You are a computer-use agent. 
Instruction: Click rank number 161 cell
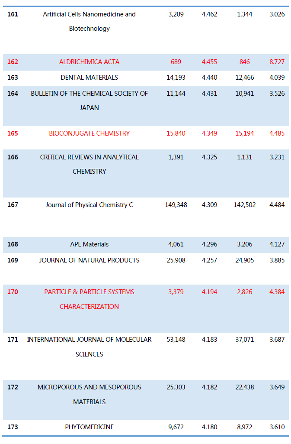13,14
